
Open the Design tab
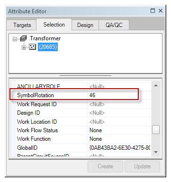pyautogui.click(x=85, y=25)
